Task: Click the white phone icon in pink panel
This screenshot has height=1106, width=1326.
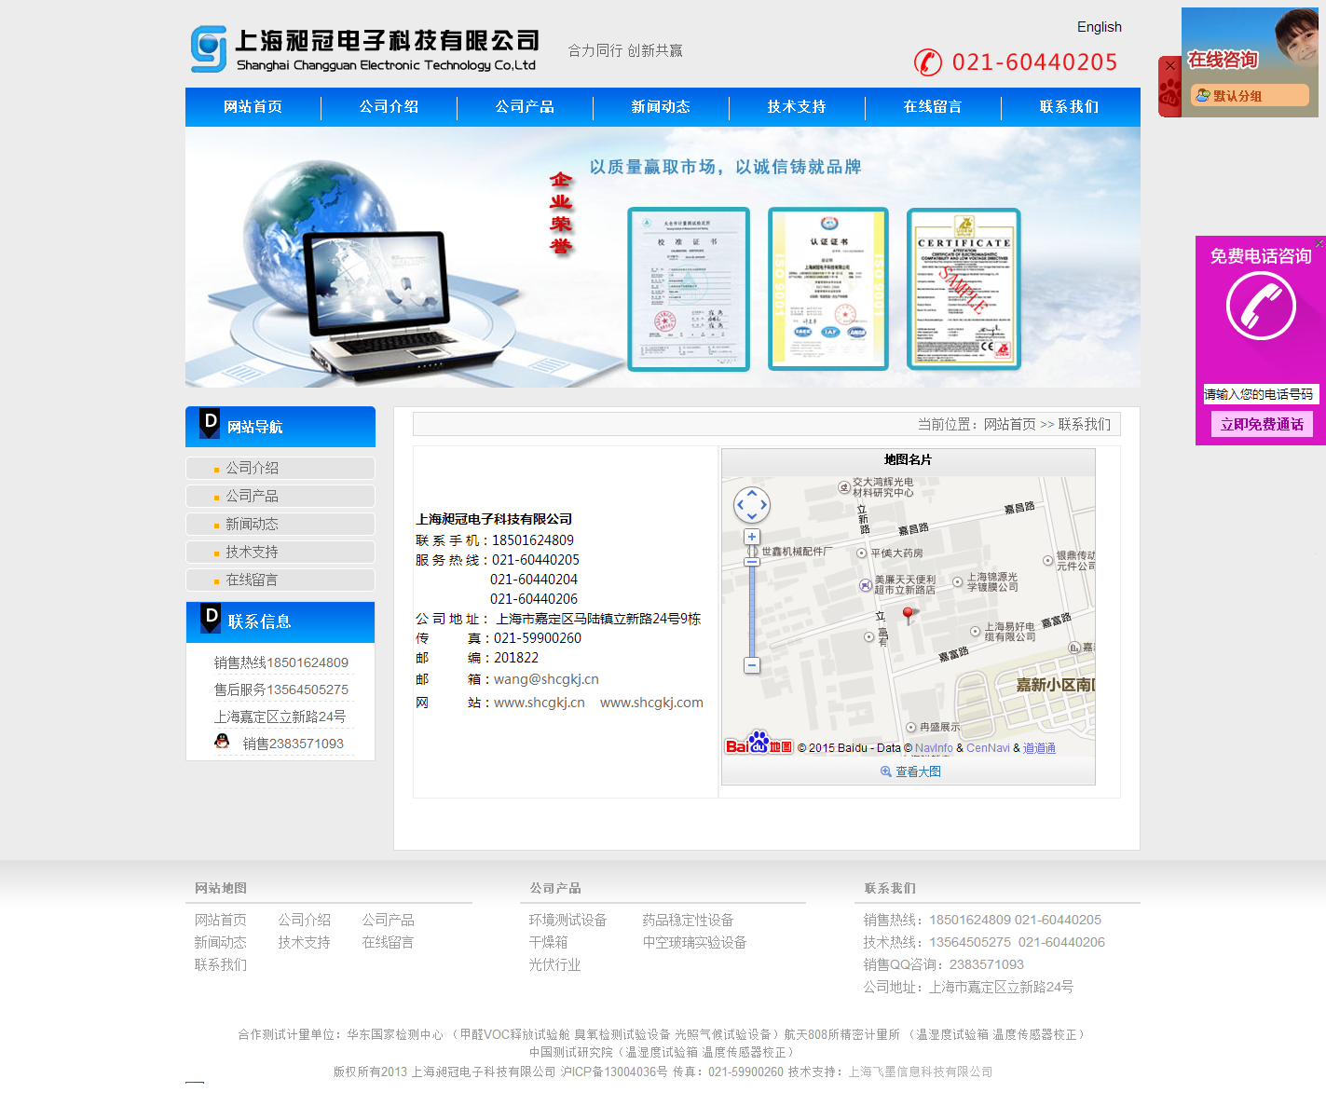Action: pyautogui.click(x=1261, y=307)
